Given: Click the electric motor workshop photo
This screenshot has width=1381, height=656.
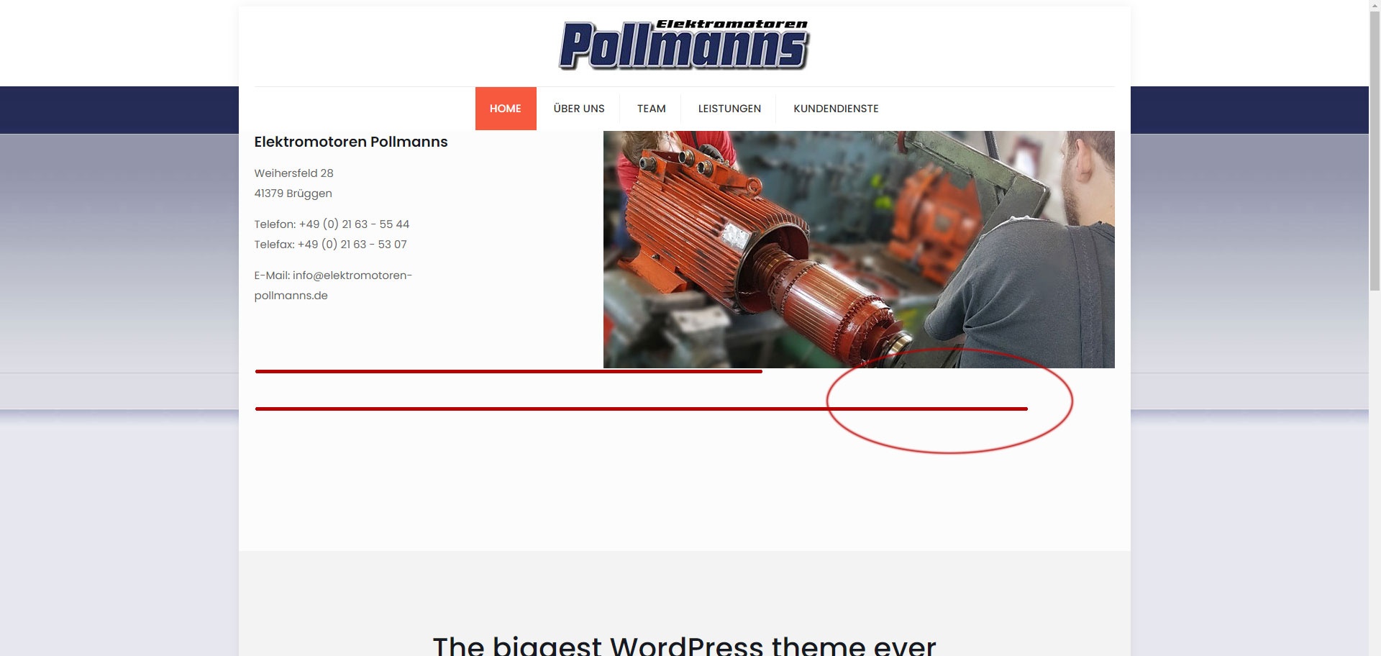Looking at the screenshot, I should 859,250.
